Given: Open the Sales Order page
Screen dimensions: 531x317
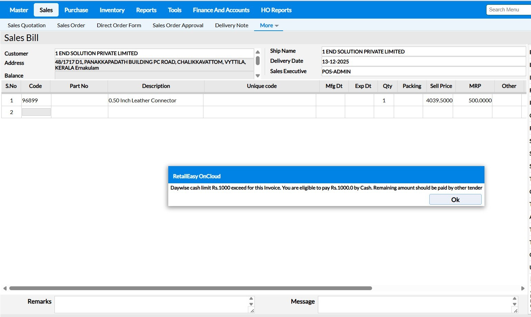Looking at the screenshot, I should coord(71,25).
